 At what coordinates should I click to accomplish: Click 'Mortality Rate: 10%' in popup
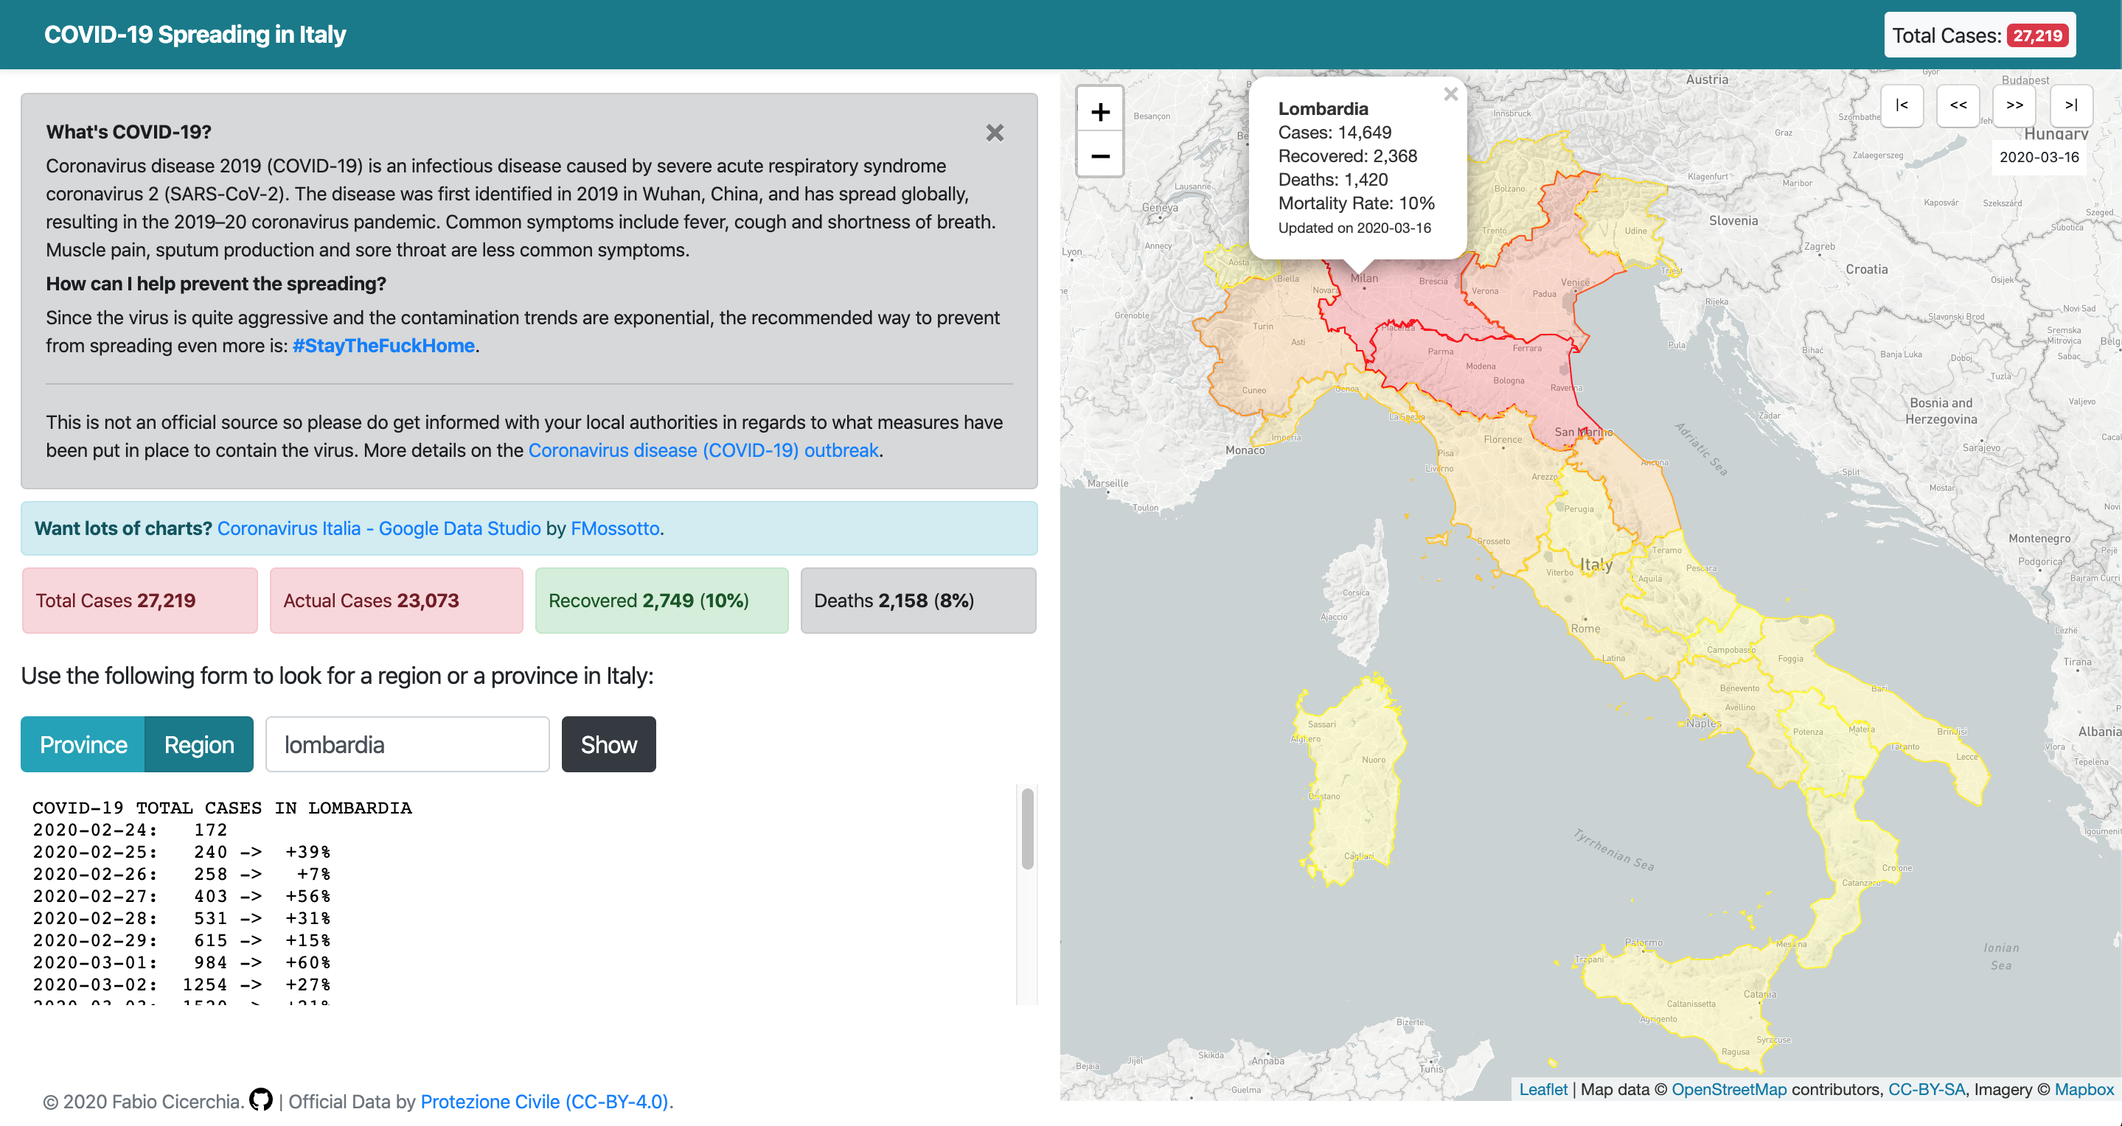coord(1356,203)
